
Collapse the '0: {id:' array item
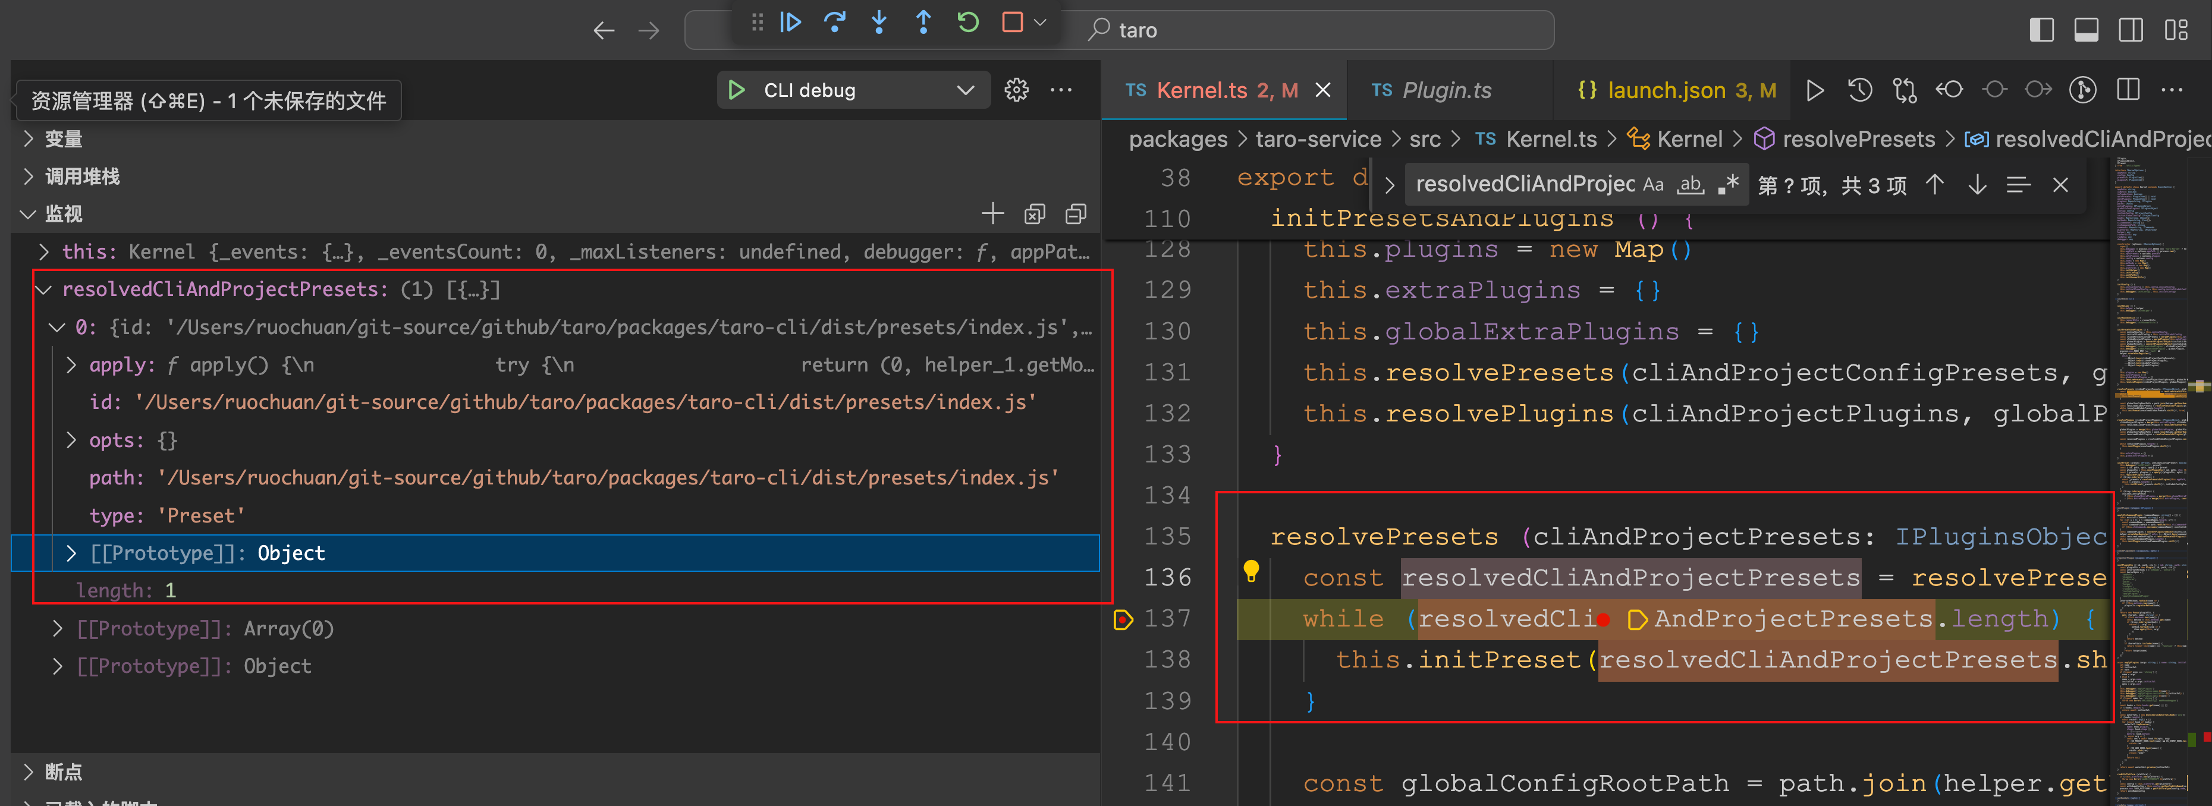(58, 327)
